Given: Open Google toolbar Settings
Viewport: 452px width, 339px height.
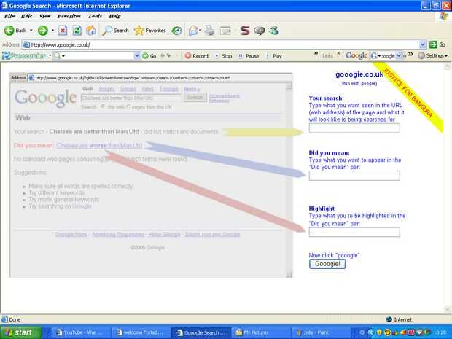Looking at the screenshot, I should click(433, 55).
